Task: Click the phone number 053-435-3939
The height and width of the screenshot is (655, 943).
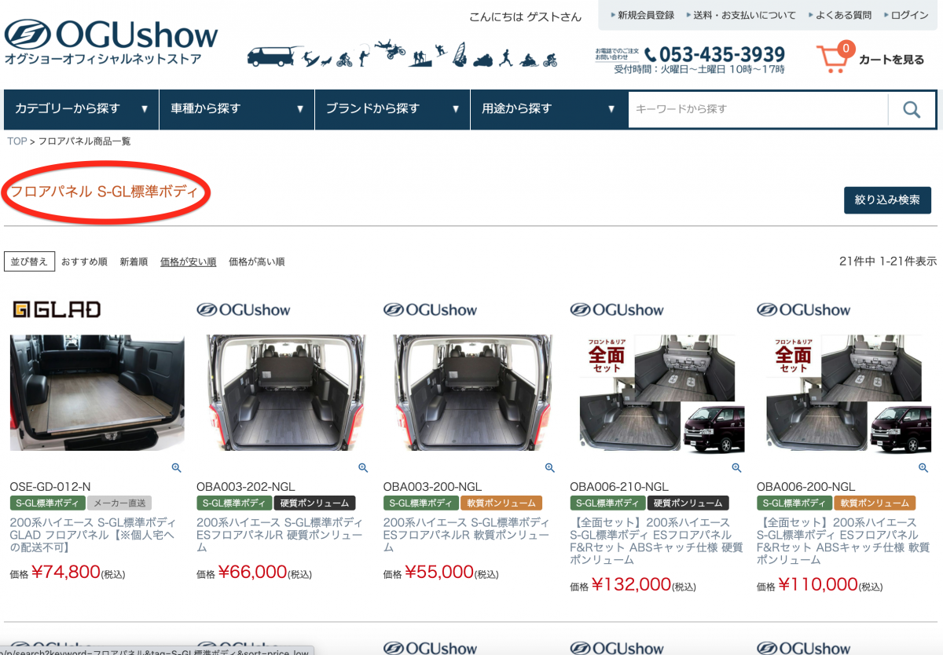Action: 714,54
